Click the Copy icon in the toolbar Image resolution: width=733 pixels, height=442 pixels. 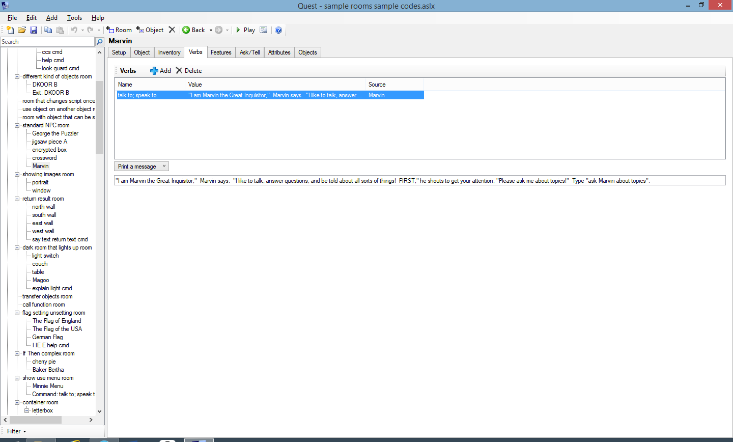point(48,30)
